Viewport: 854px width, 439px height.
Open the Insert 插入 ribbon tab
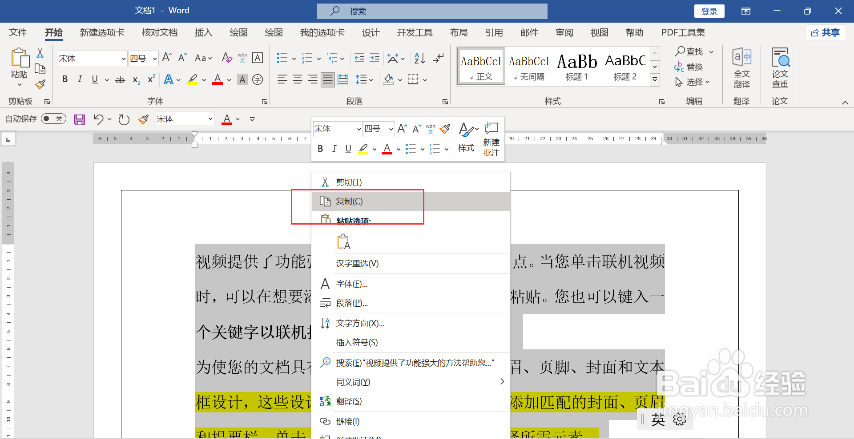pyautogui.click(x=203, y=32)
